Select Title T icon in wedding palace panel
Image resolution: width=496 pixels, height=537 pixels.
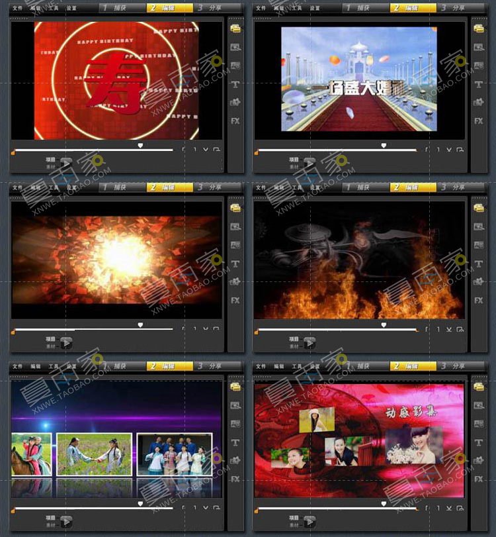coord(479,84)
